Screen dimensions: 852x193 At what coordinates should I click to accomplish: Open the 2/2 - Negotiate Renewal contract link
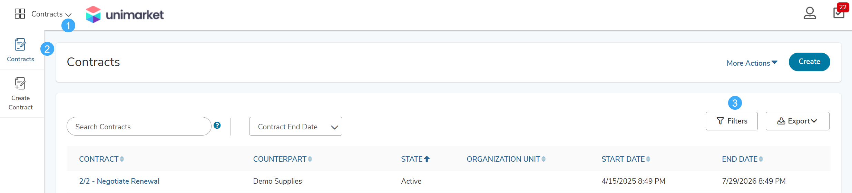tap(119, 181)
